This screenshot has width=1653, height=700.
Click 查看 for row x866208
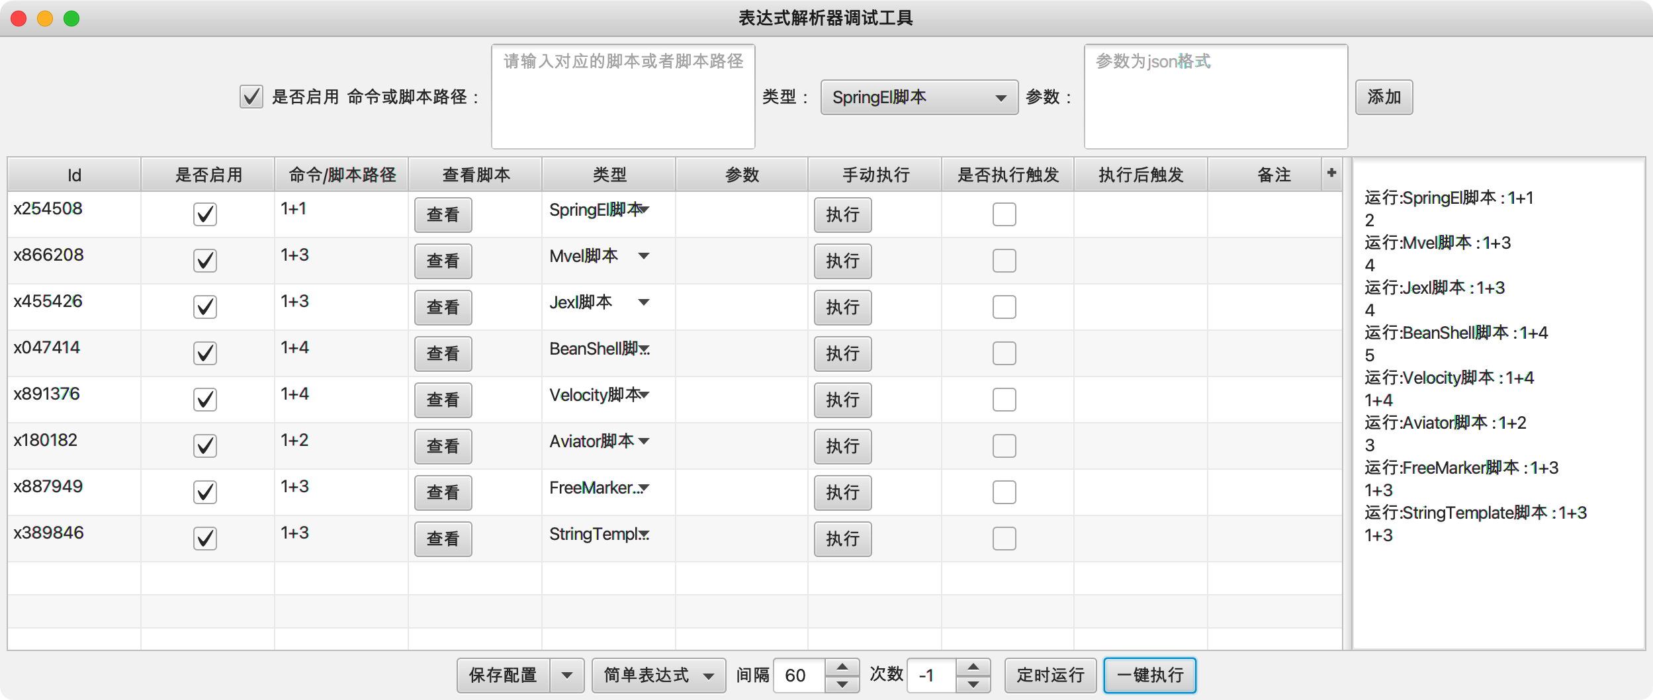443,261
